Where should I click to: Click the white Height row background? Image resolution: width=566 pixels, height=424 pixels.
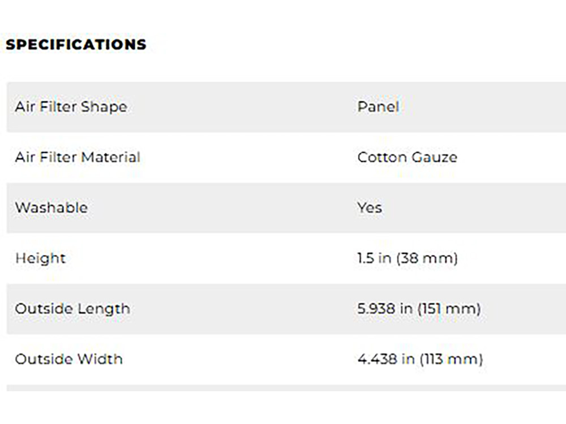tap(286, 258)
